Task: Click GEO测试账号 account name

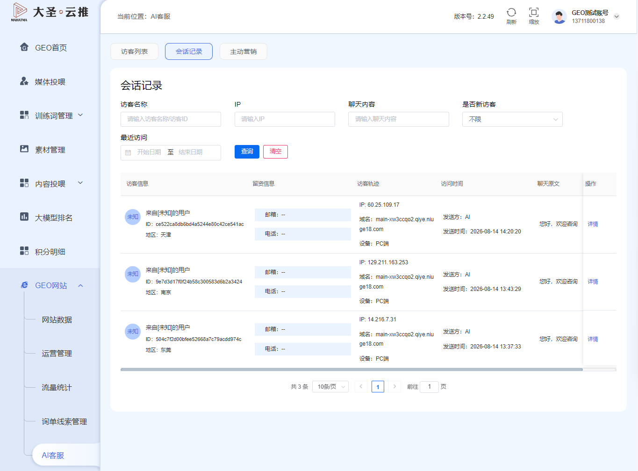Action: pyautogui.click(x=590, y=13)
